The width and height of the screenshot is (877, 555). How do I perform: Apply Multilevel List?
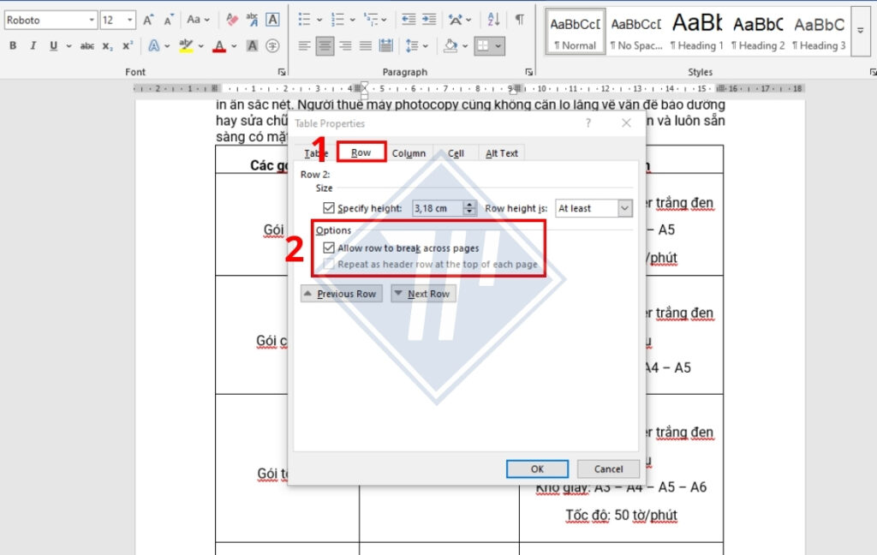tap(370, 21)
